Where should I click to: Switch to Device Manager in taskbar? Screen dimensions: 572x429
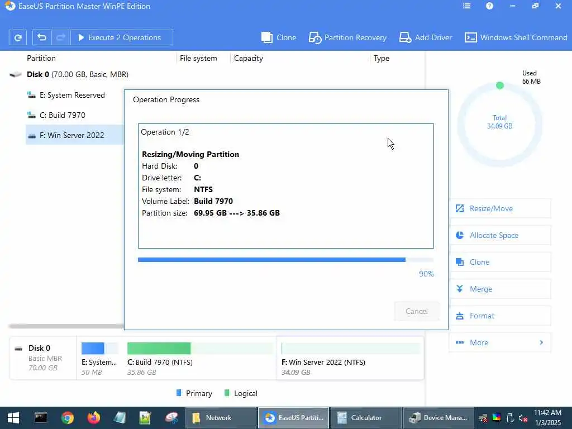click(x=439, y=418)
